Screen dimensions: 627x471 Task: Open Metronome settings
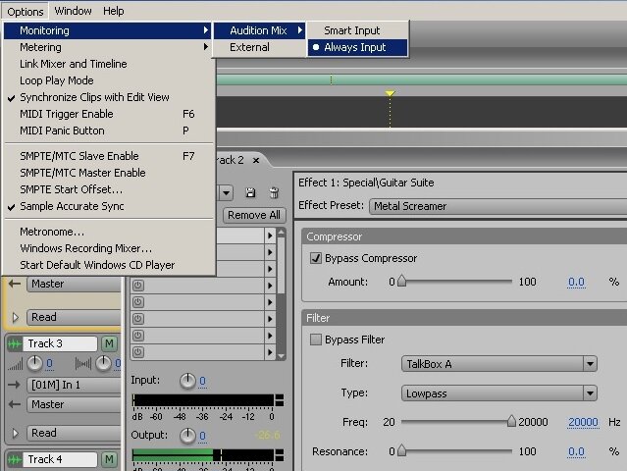107,232
